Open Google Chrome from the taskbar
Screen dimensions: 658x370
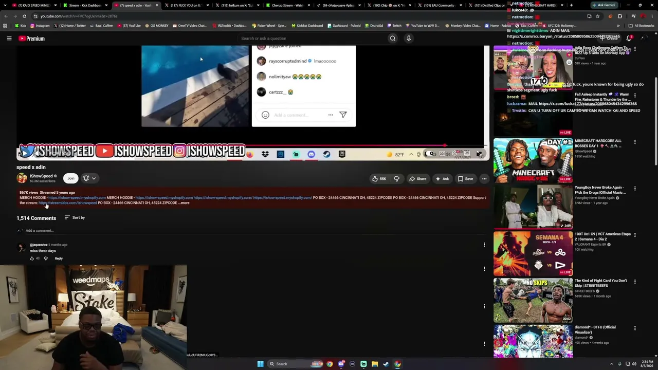click(330, 364)
